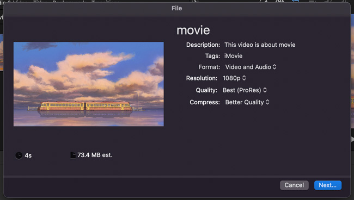Viewport: 354px width, 200px height.
Task: Click the Format: label
Action: click(209, 67)
